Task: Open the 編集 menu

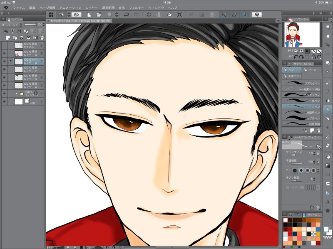Action: pos(32,8)
